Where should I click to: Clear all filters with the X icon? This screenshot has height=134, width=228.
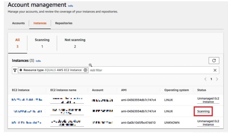[x=215, y=70]
